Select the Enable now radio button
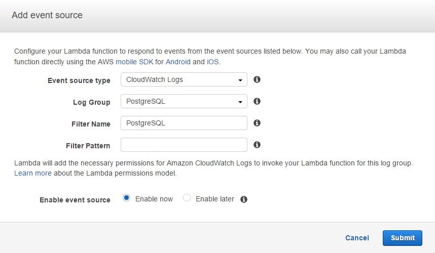Image resolution: width=435 pixels, height=253 pixels. (x=127, y=198)
